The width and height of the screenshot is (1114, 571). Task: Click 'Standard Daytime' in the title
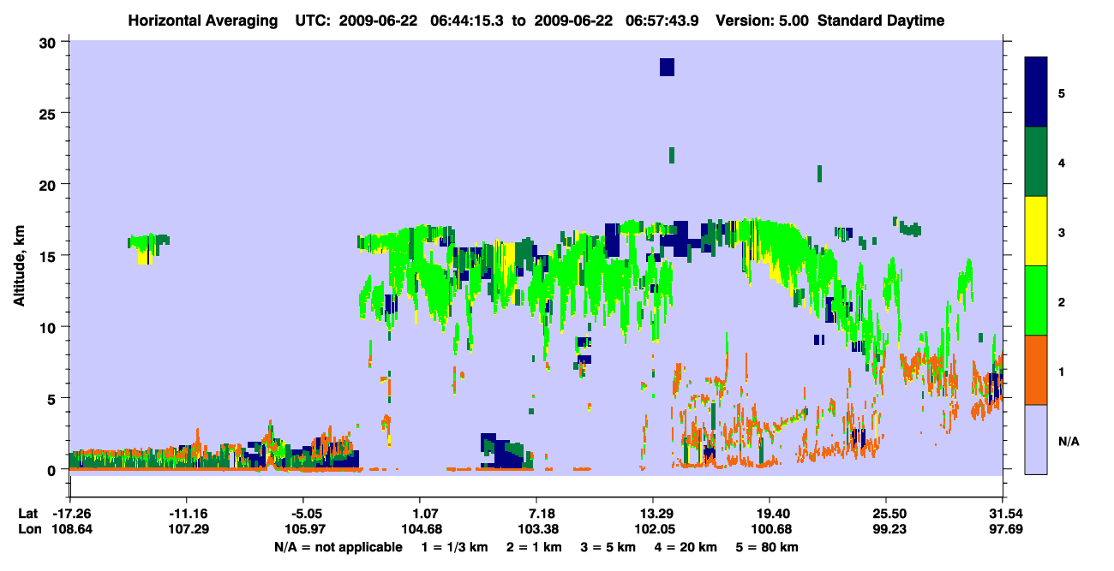(x=881, y=21)
